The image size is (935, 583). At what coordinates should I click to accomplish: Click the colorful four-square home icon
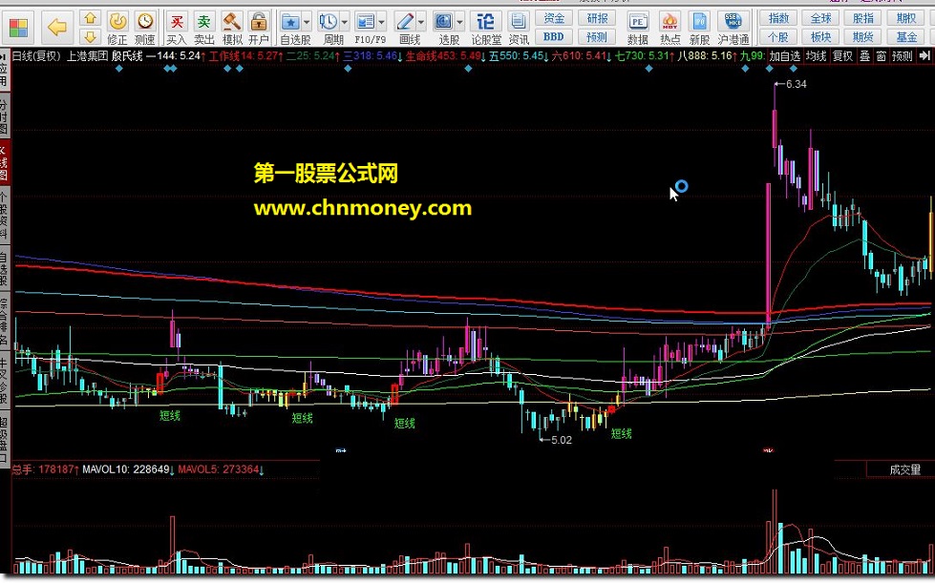click(18, 28)
